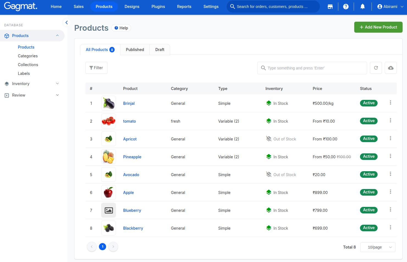The width and height of the screenshot is (407, 262).
Task: Open the Pineapple product thumbnail
Action: click(x=109, y=157)
